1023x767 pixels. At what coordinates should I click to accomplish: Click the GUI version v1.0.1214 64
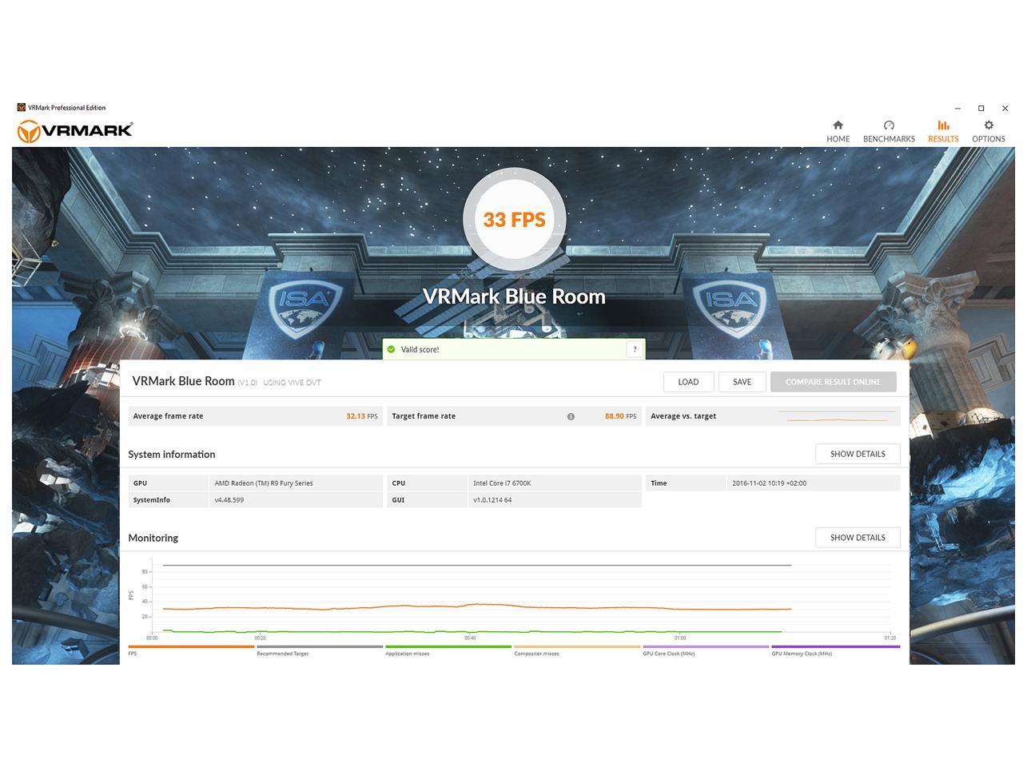coord(492,500)
